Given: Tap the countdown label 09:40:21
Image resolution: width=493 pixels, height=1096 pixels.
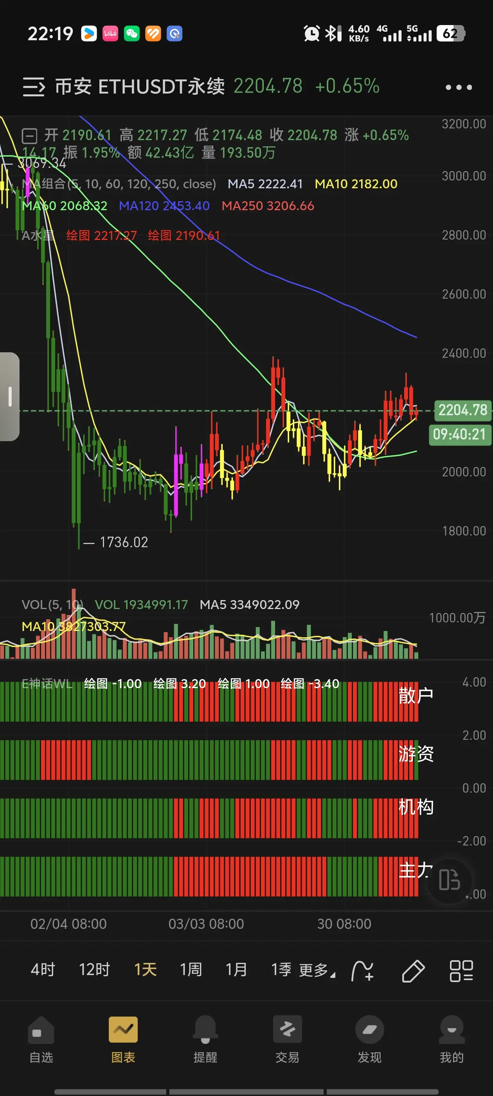Looking at the screenshot, I should (x=460, y=434).
